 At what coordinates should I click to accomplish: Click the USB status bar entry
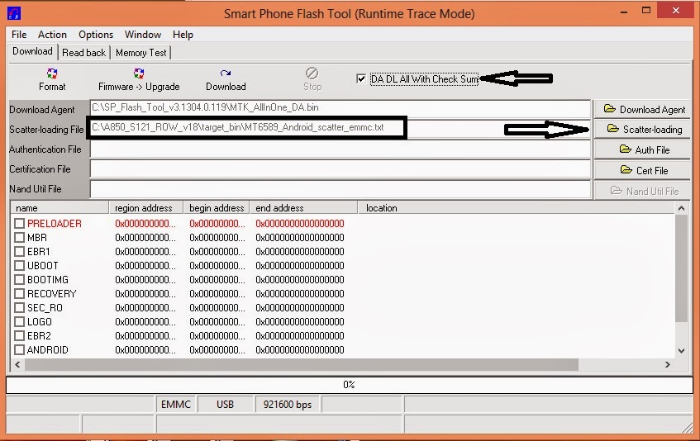coord(225,405)
